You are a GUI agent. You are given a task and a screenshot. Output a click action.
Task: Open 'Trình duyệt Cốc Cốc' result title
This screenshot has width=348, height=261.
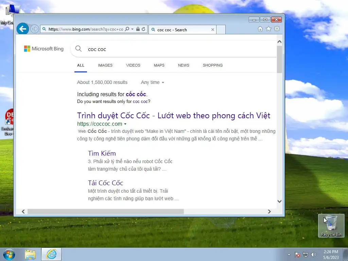point(174,116)
